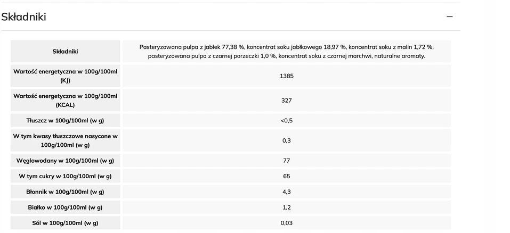The height and width of the screenshot is (233, 510).
Task: Select kwasy tłuszczowe nasycone label cell
Action: click(x=66, y=140)
